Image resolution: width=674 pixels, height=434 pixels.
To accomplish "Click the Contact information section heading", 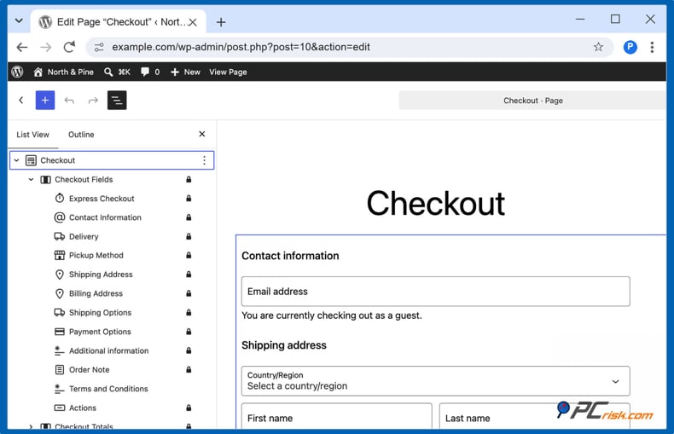I will pos(290,256).
